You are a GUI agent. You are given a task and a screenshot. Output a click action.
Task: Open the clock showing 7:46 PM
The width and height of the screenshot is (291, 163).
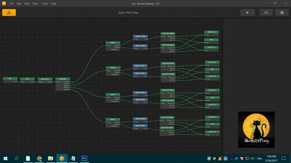click(x=271, y=158)
